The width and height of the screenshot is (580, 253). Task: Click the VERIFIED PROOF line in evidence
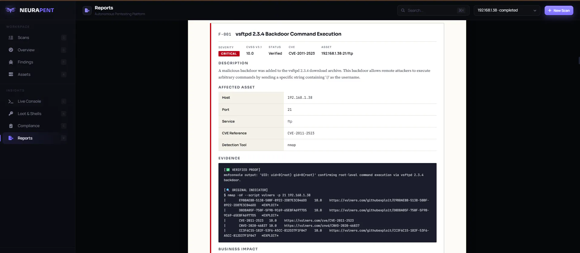click(242, 170)
